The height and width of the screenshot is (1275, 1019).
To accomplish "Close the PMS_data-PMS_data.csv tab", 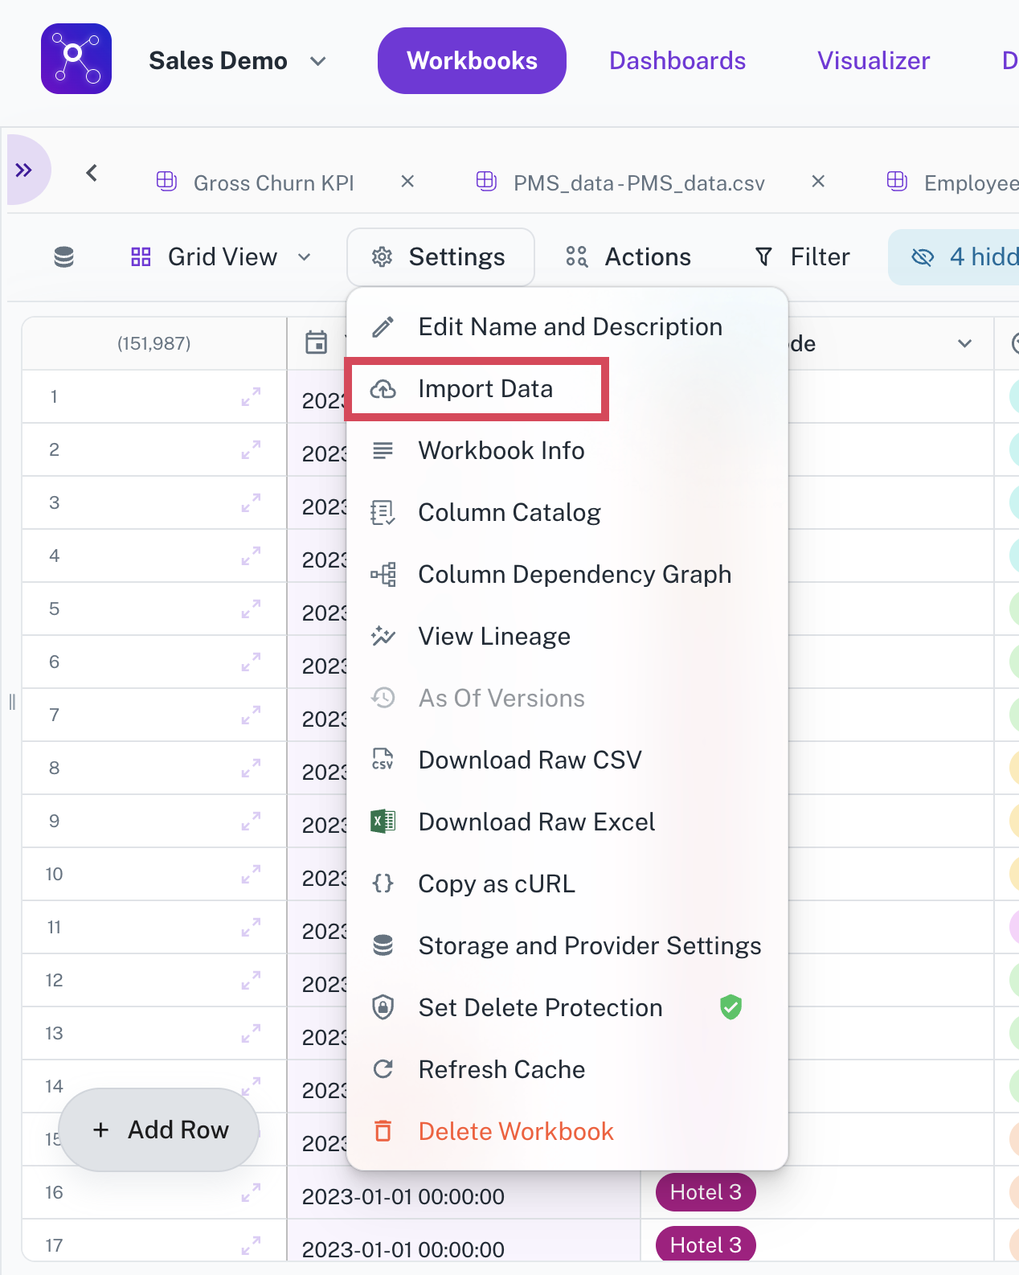I will pos(818,182).
